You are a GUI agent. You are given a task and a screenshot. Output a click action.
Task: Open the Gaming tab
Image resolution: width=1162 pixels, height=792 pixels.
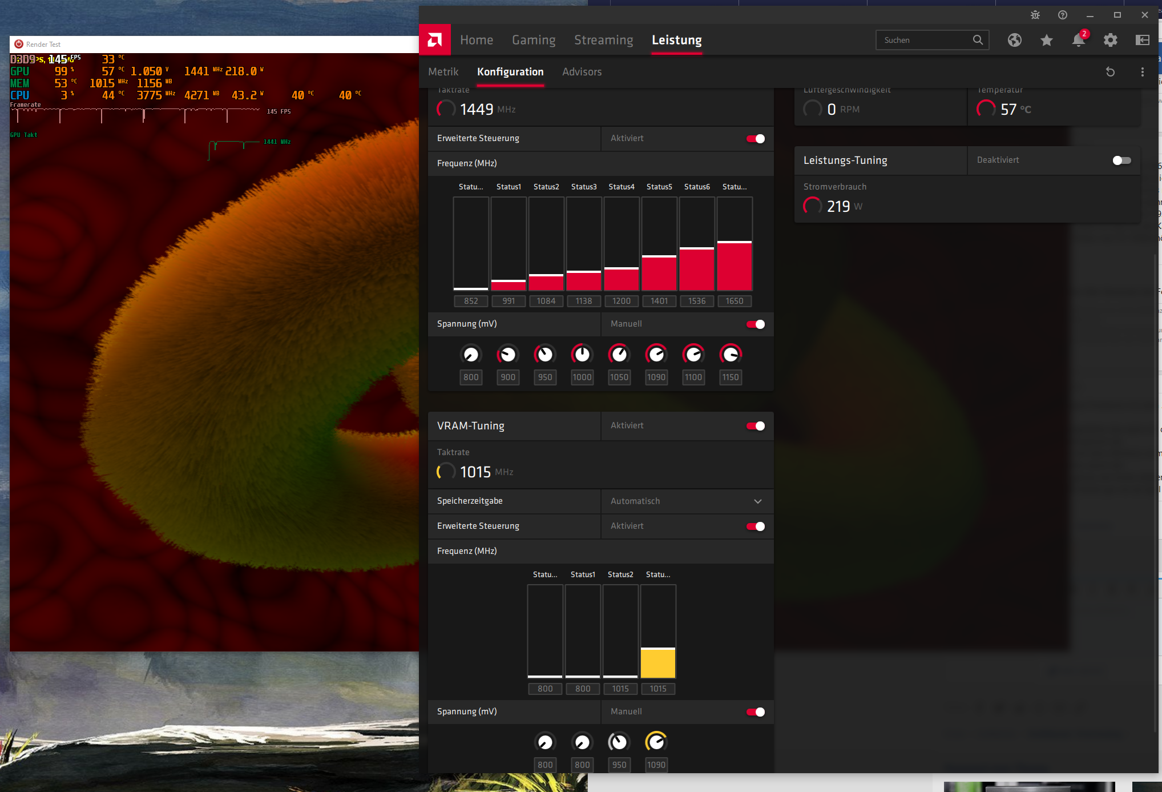pos(533,40)
